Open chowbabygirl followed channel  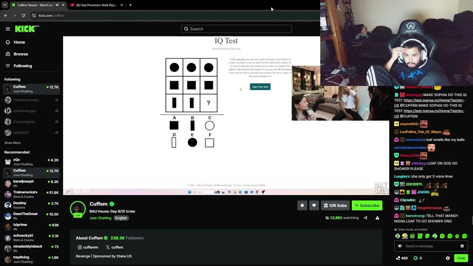click(x=31, y=111)
